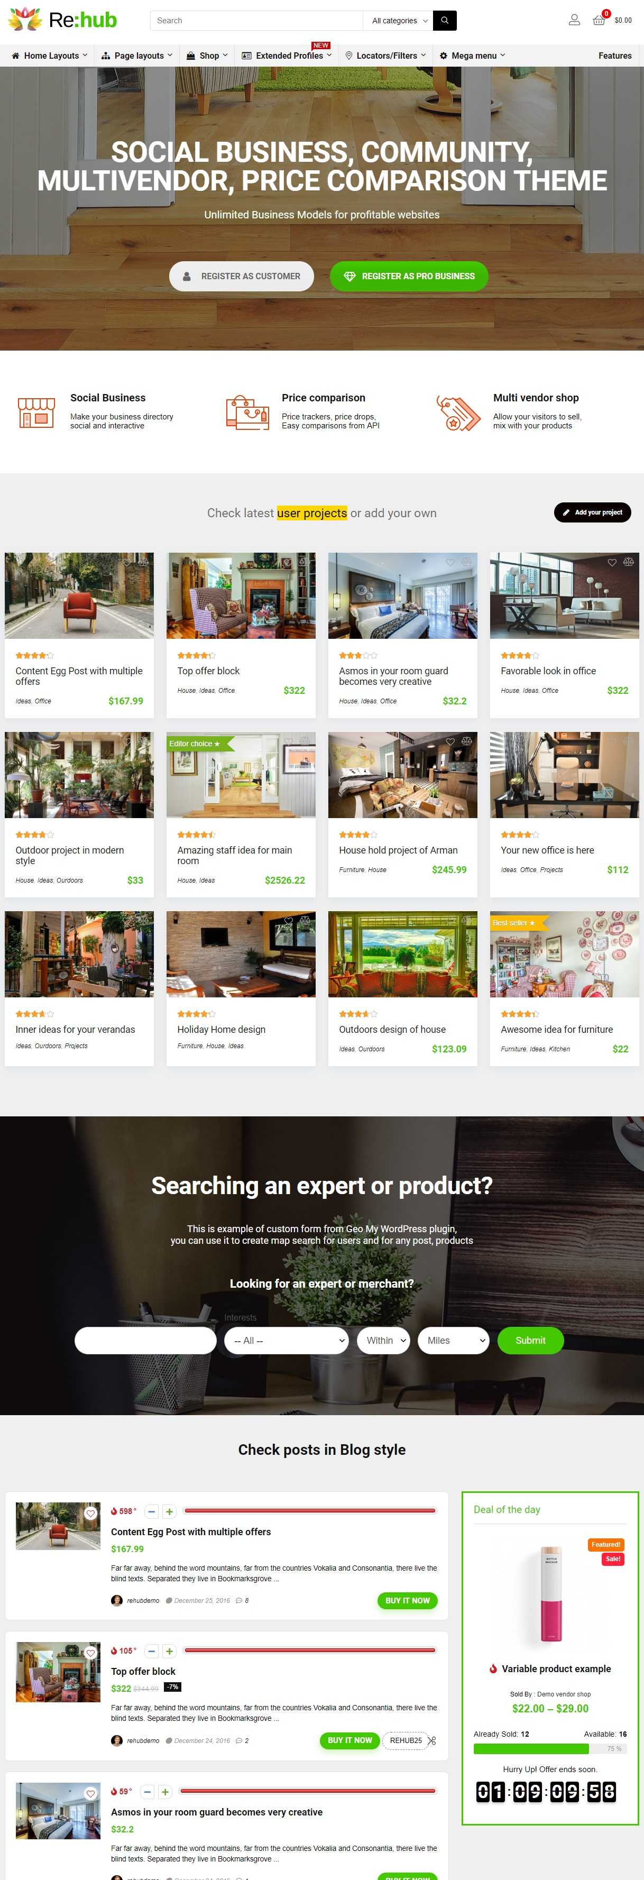Open the Mega menu item

coord(472,56)
